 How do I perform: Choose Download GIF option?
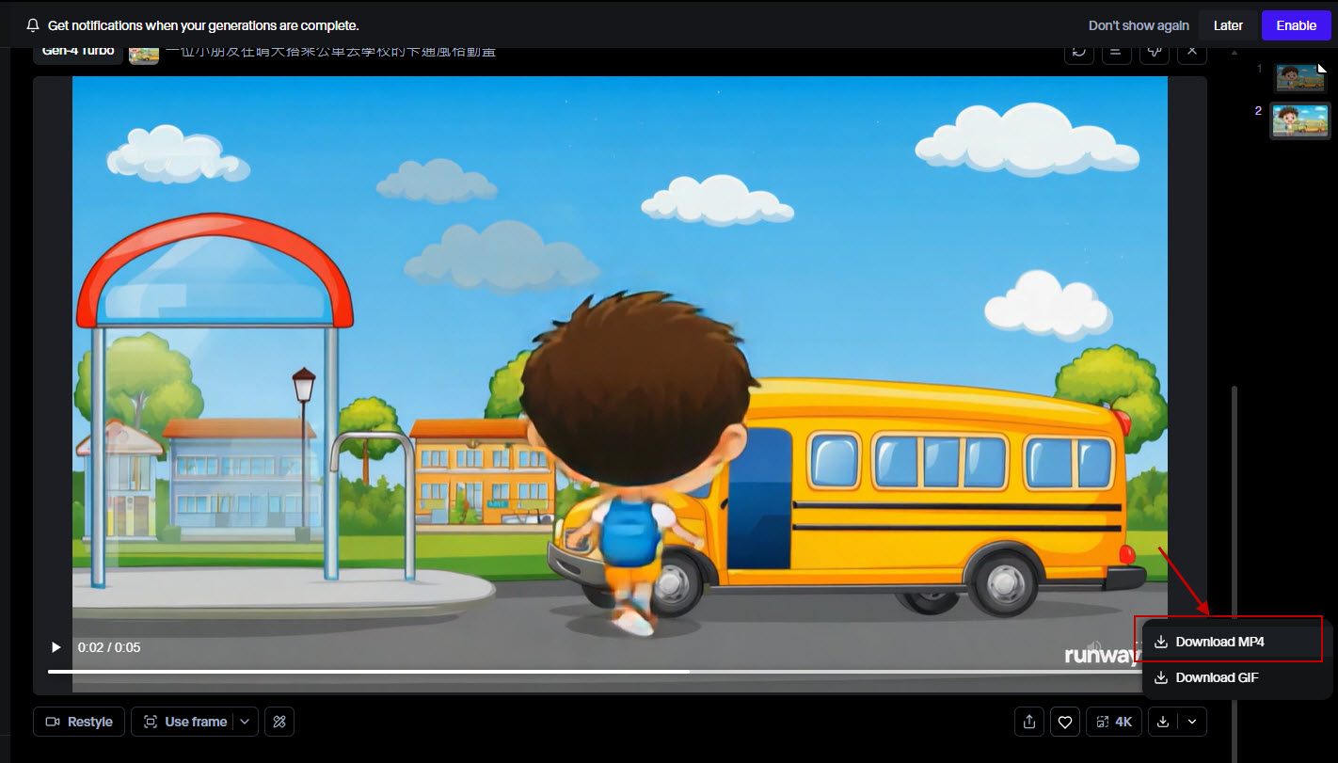pyautogui.click(x=1217, y=677)
